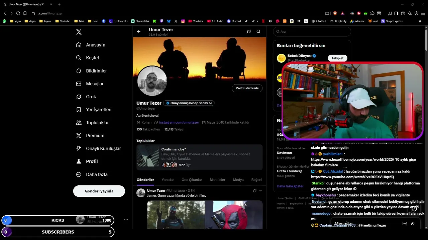Click Profili düzenle button
This screenshot has width=428, height=240.
[247, 88]
